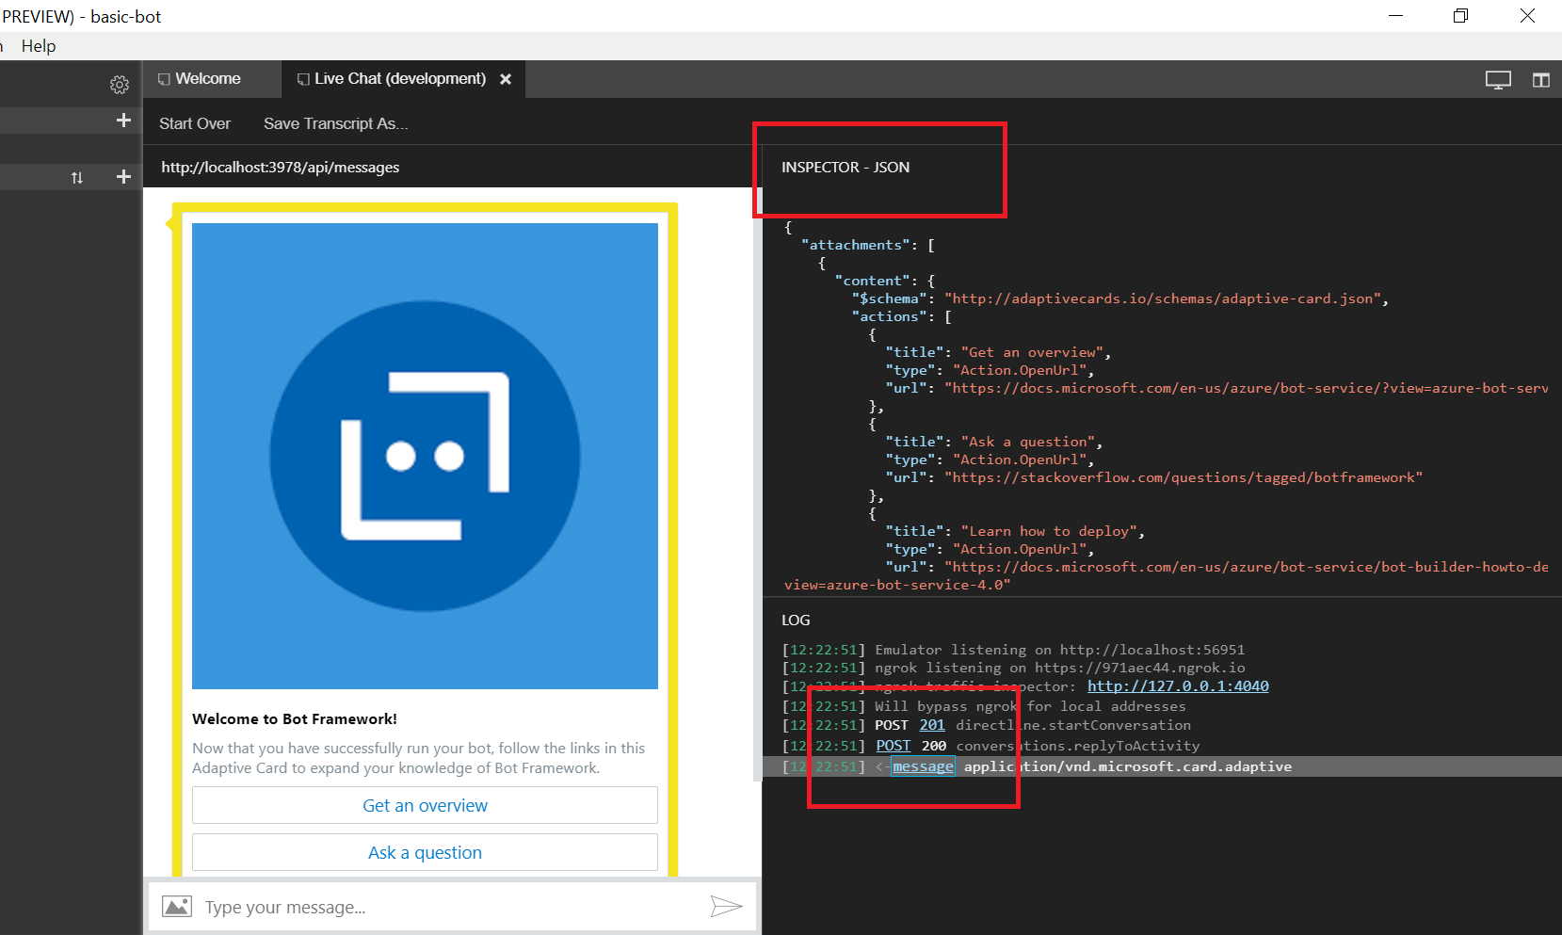Close the Live Chat (development) tab
This screenshot has height=935, width=1562.
coord(506,79)
